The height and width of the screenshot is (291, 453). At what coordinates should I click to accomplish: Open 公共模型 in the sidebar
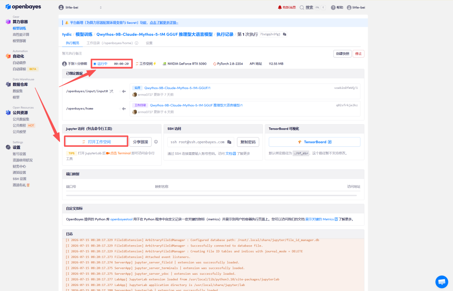(x=19, y=132)
